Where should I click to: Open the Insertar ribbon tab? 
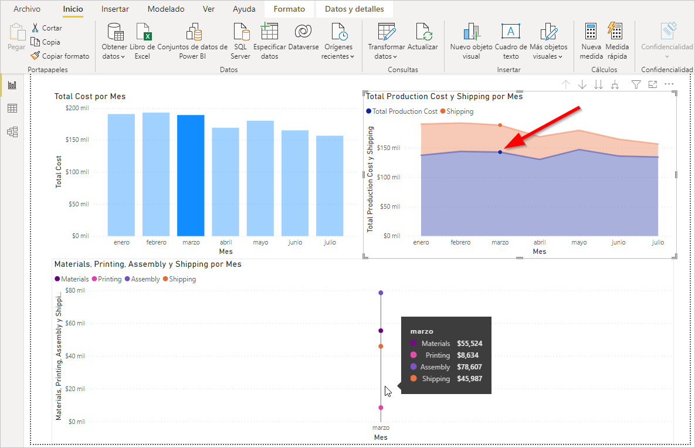coord(115,9)
